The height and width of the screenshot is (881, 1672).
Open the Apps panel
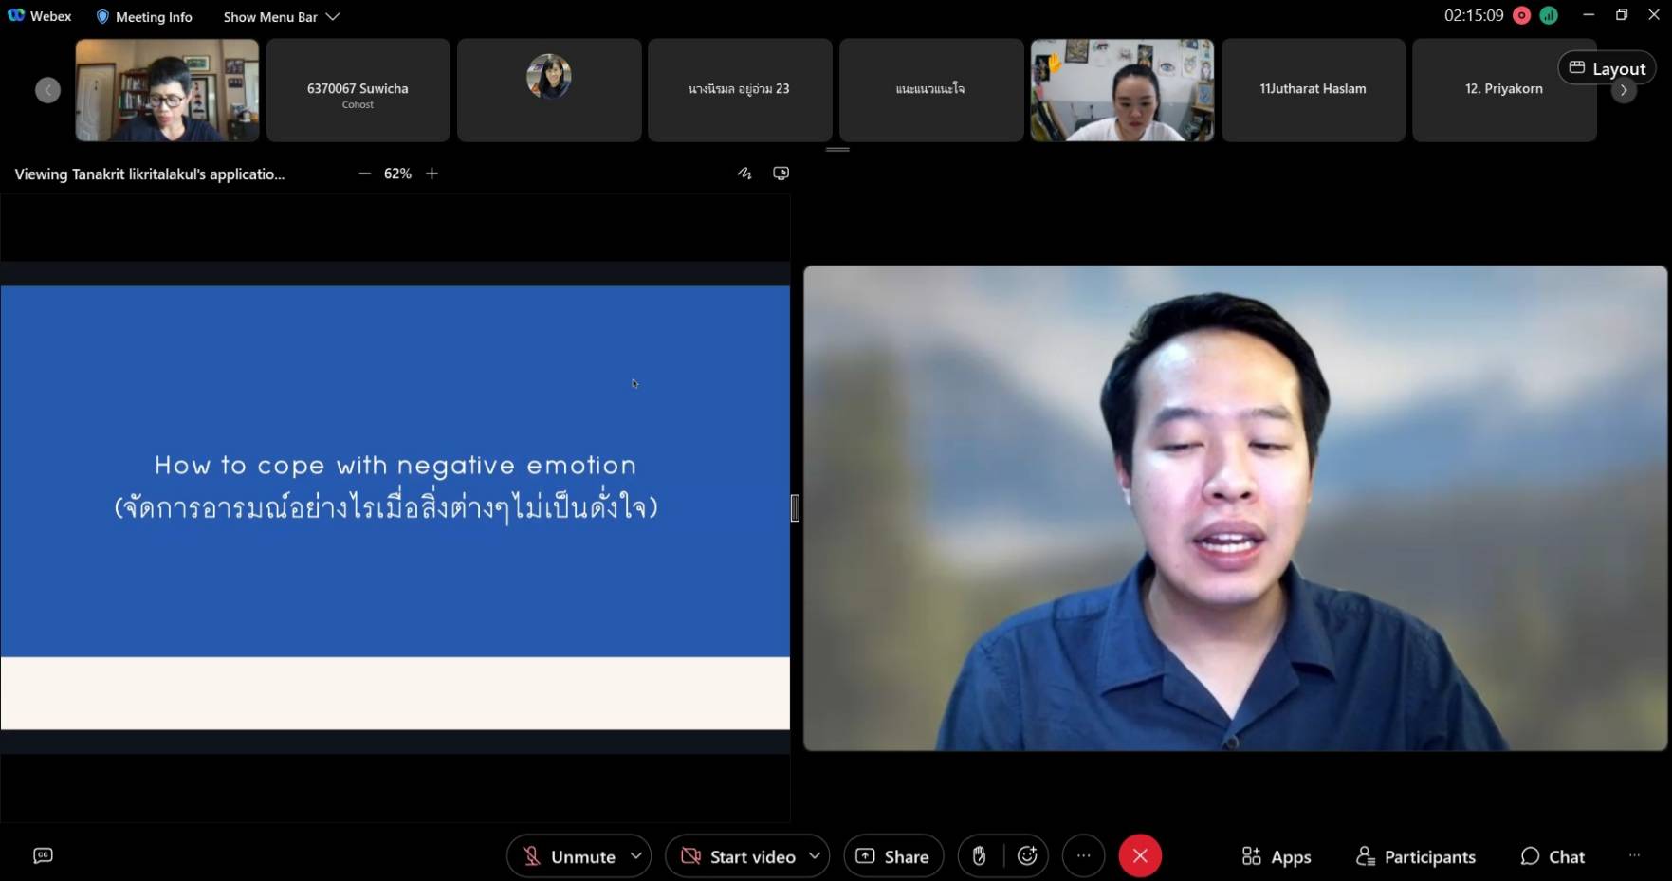(1277, 856)
